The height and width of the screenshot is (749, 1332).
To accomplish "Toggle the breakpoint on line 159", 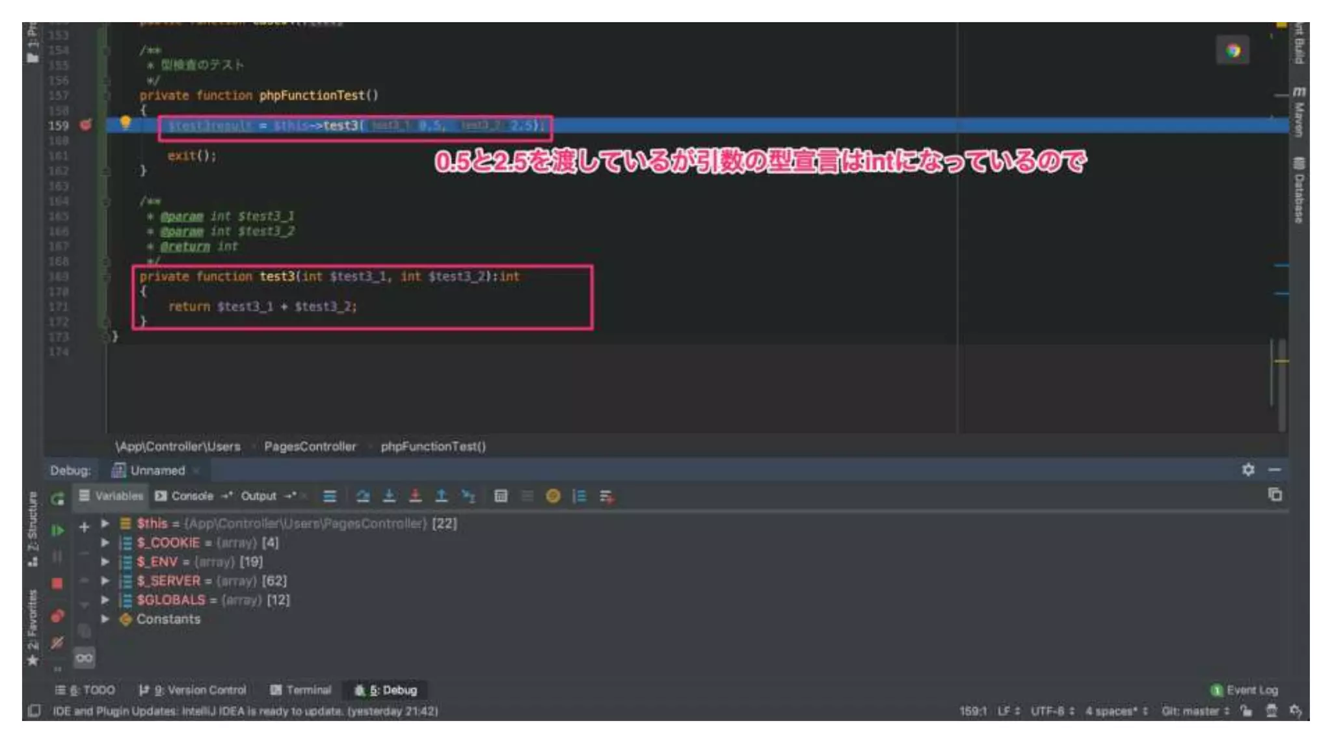I will tap(85, 125).
